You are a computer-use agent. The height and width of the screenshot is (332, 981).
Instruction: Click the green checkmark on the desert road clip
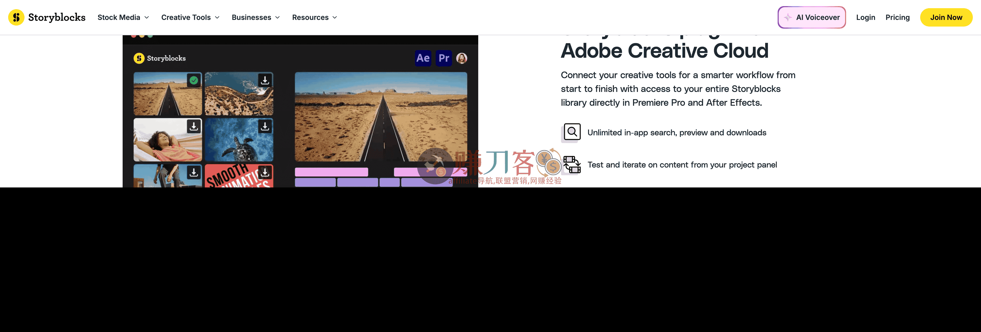tap(194, 80)
